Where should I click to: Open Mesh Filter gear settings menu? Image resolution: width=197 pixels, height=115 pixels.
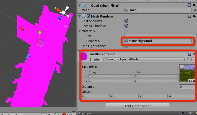coord(194,5)
